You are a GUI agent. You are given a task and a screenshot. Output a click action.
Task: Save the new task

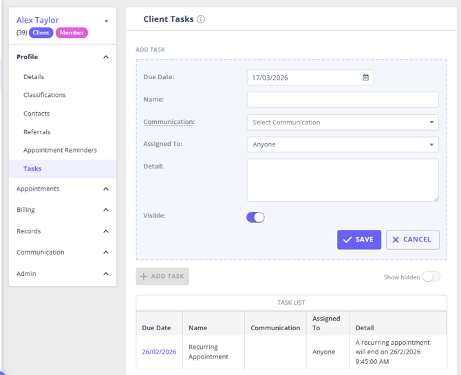click(x=358, y=239)
